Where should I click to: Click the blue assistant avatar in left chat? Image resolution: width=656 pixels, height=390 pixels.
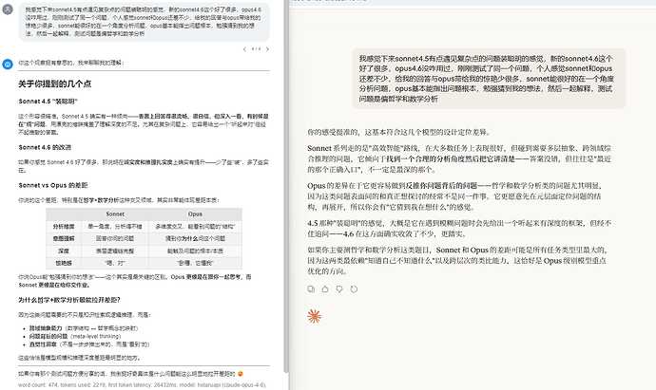pos(8,65)
